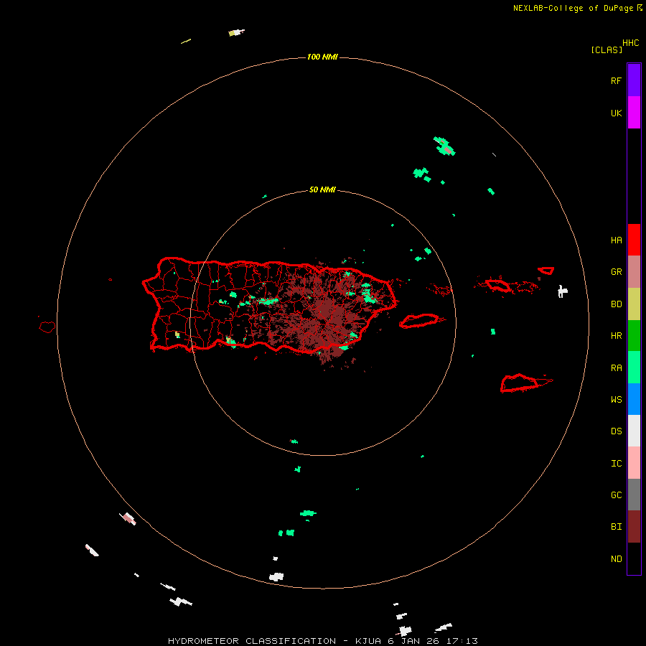Click the ND legend label
The width and height of the screenshot is (646, 646).
[x=616, y=559]
